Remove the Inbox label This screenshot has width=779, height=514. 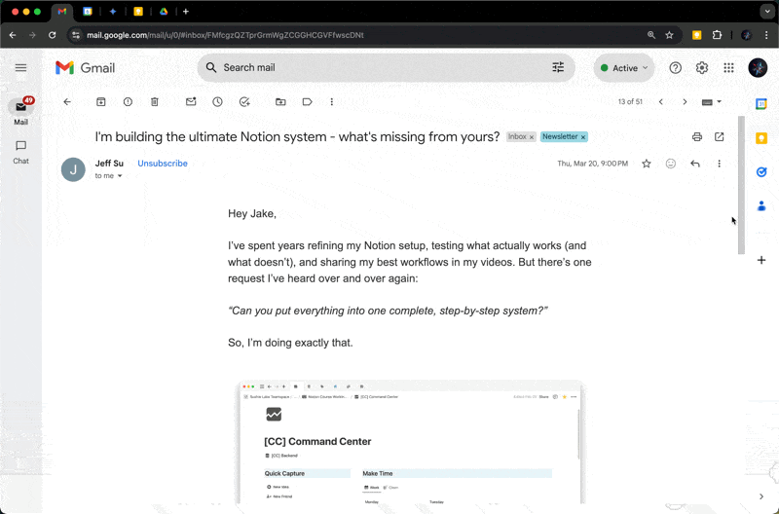pyautogui.click(x=531, y=137)
